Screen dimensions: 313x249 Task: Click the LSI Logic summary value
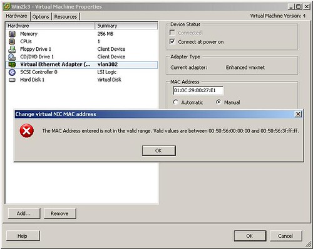(x=107, y=72)
